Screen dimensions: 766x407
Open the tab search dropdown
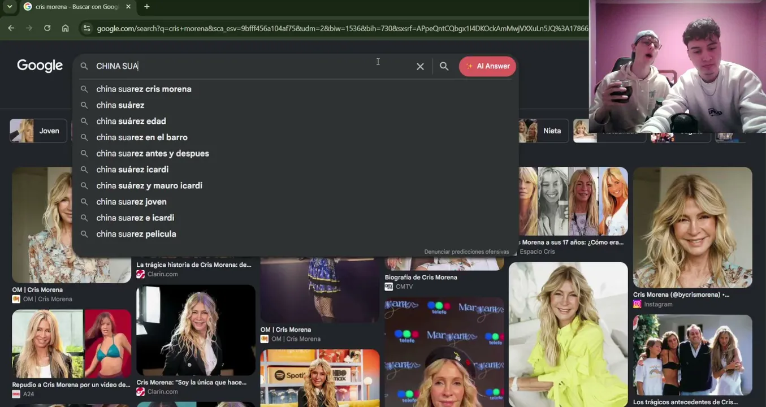[x=10, y=7]
